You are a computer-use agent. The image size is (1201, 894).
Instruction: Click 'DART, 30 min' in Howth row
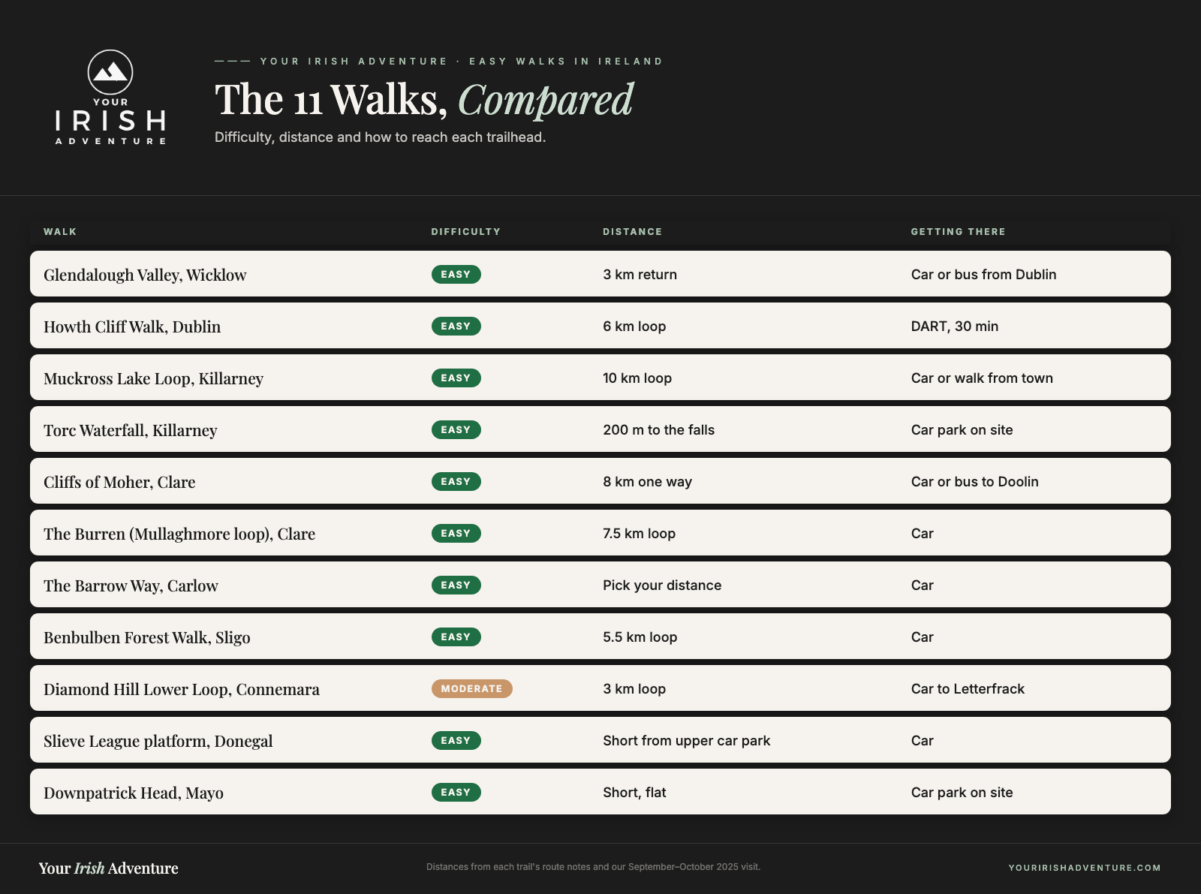[x=954, y=326]
